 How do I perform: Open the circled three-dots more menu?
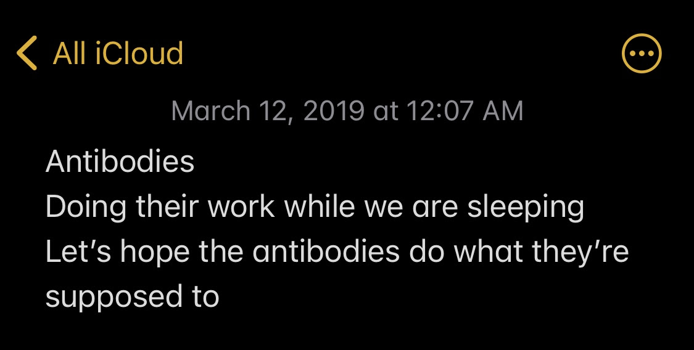pyautogui.click(x=642, y=53)
